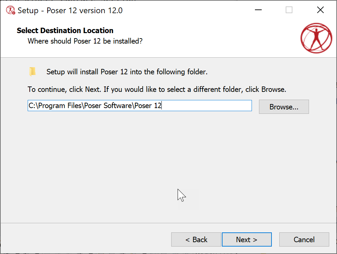The width and height of the screenshot is (337, 254).
Task: Click 'Setup will install Poser 12' text
Action: tap(127, 72)
